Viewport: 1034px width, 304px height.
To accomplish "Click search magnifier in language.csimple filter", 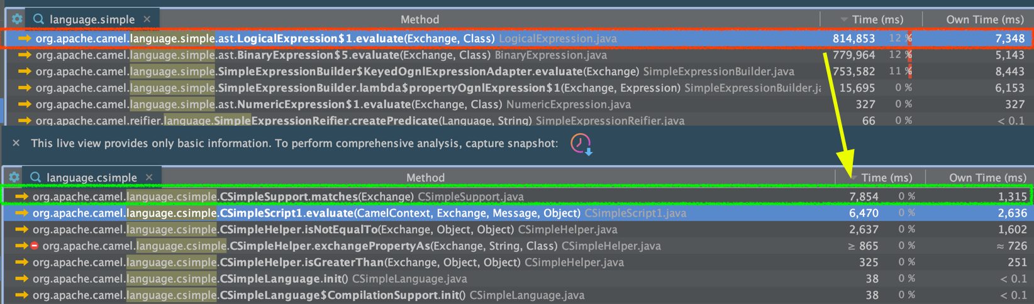I will click(x=36, y=178).
